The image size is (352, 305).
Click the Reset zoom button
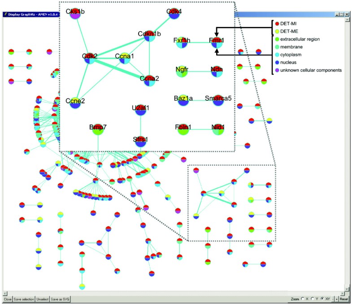click(343, 299)
